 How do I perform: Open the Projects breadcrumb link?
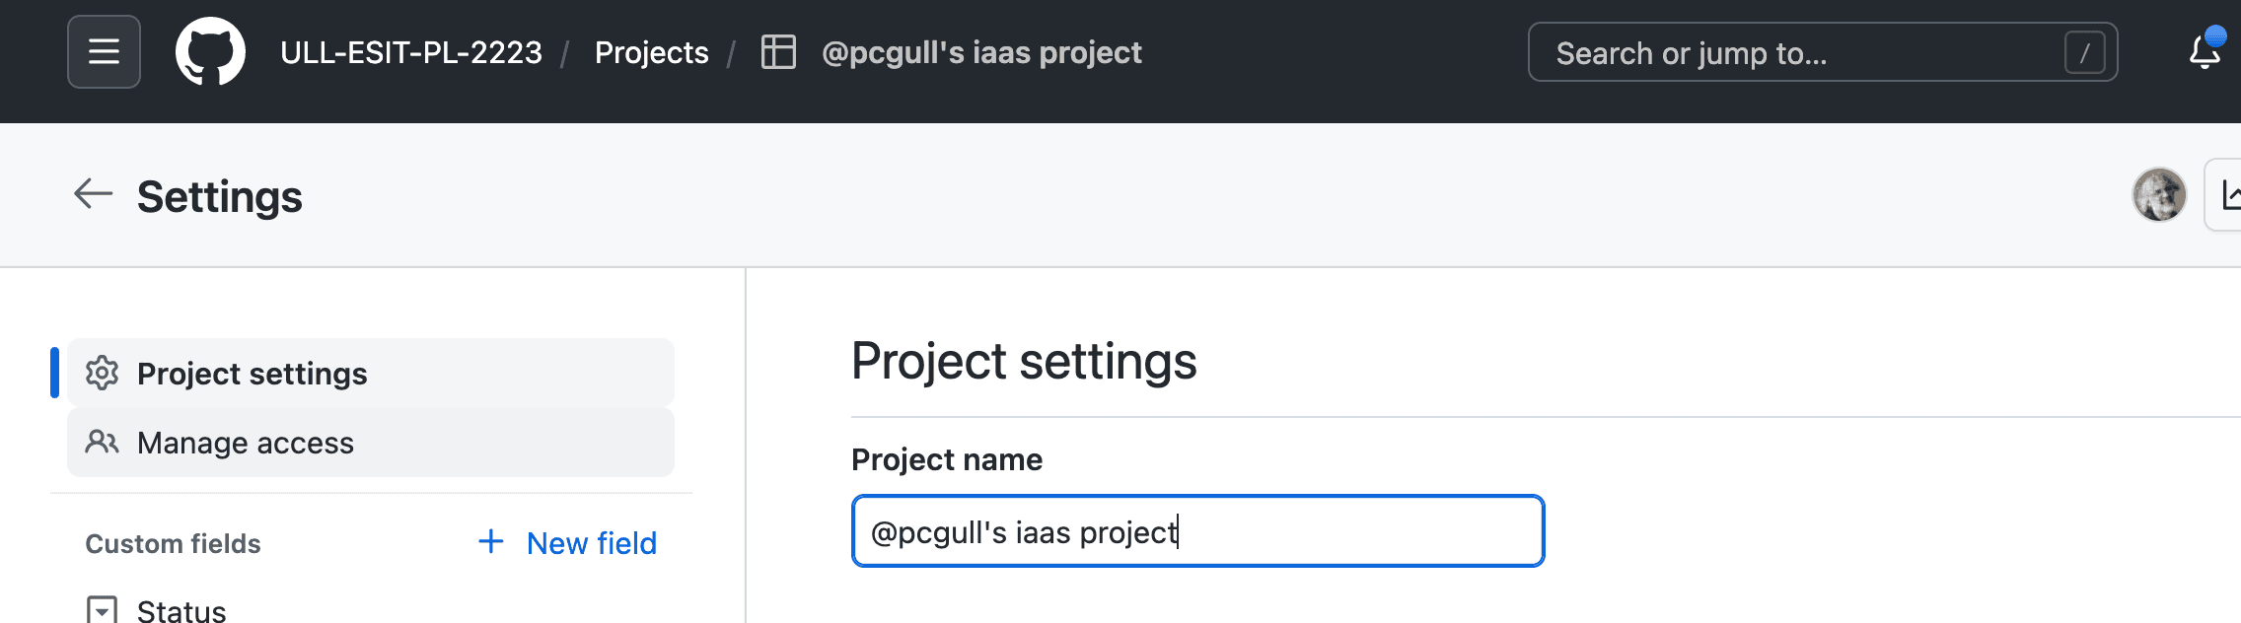tap(651, 52)
